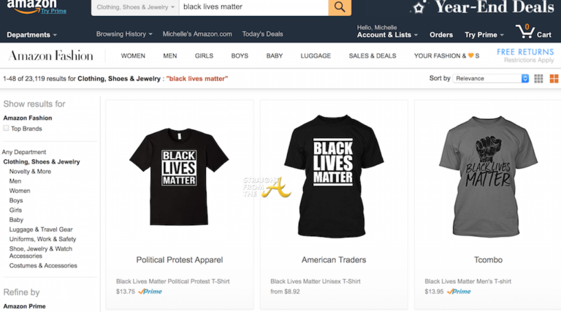This screenshot has width=561, height=312.
Task: Click the Orders link
Action: (x=441, y=34)
